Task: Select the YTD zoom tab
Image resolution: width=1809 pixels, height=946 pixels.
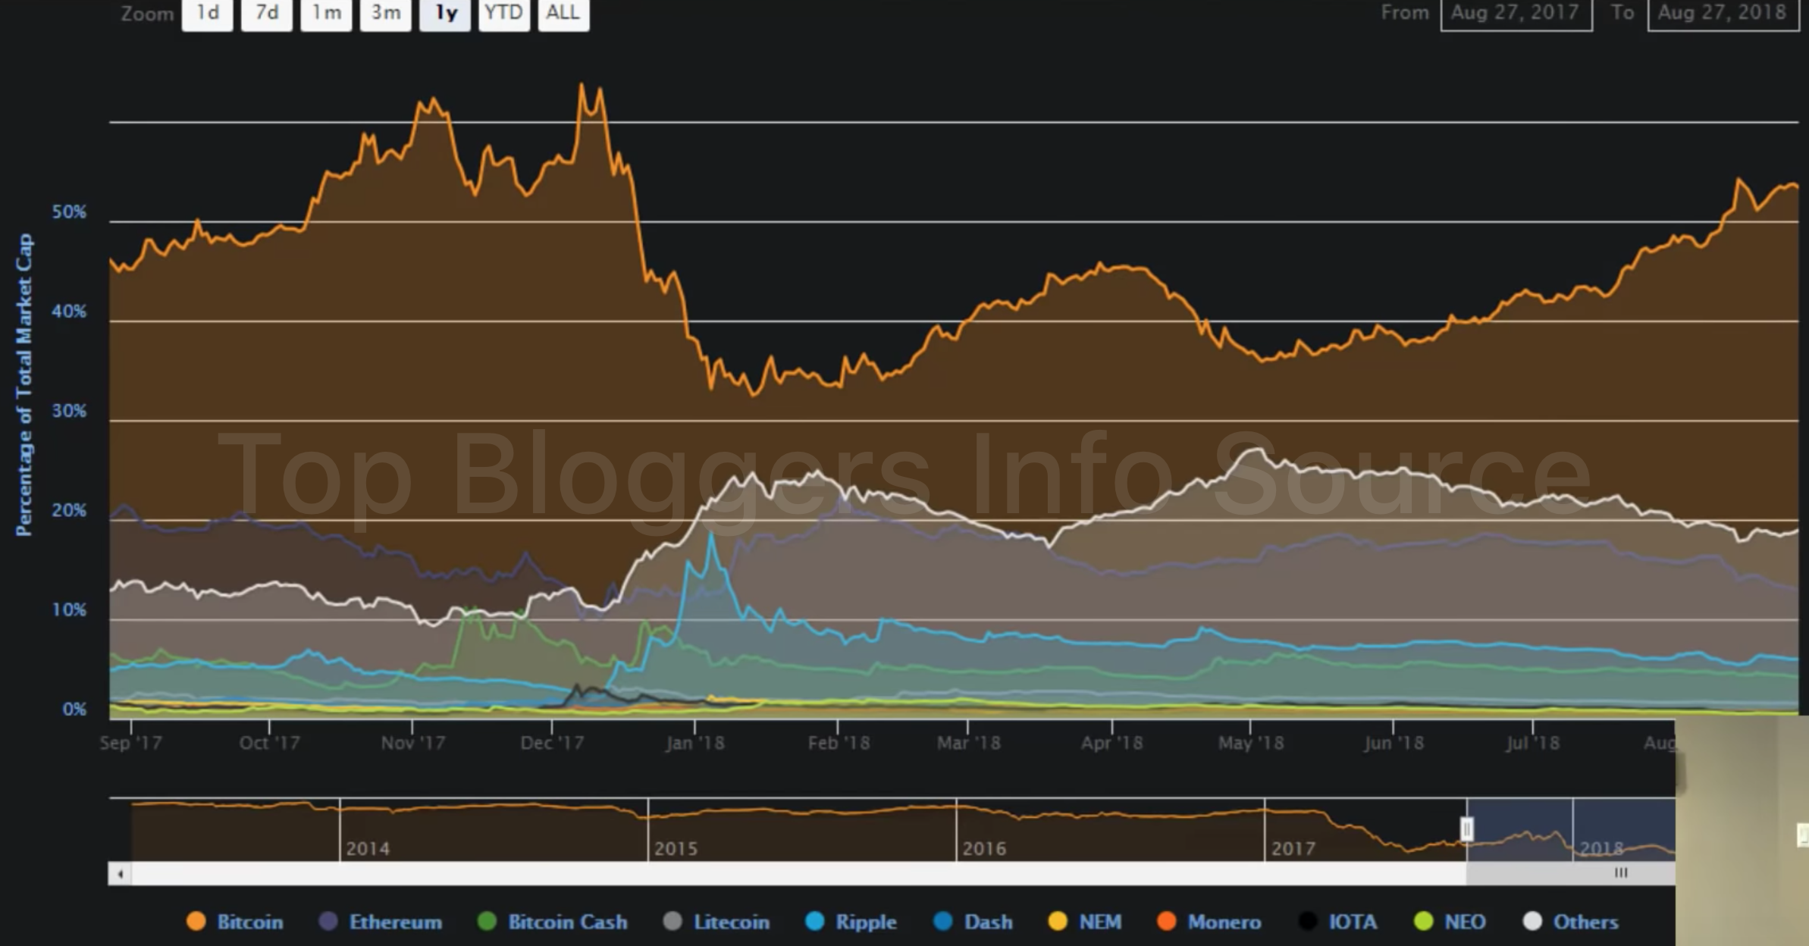Action: (503, 13)
